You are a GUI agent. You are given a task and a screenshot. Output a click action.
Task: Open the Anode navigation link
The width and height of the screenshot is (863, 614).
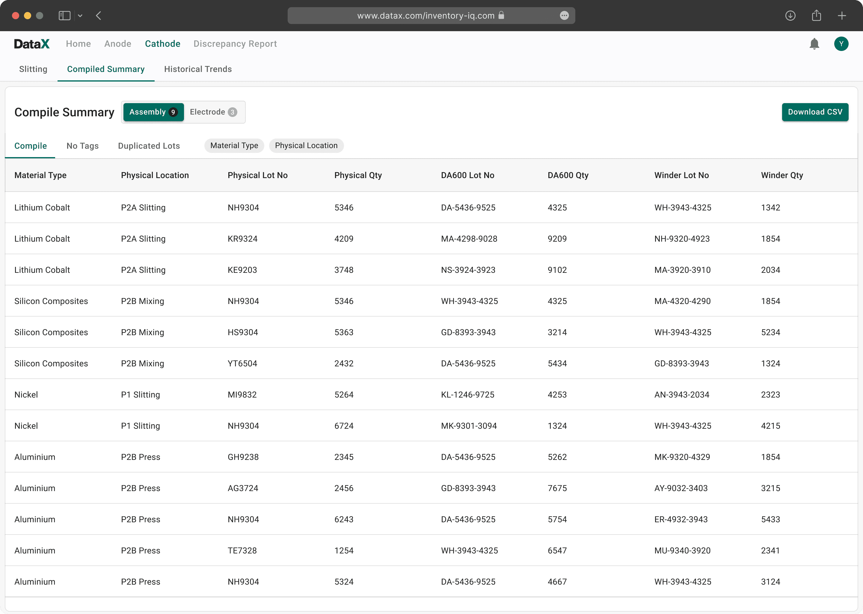pos(118,44)
